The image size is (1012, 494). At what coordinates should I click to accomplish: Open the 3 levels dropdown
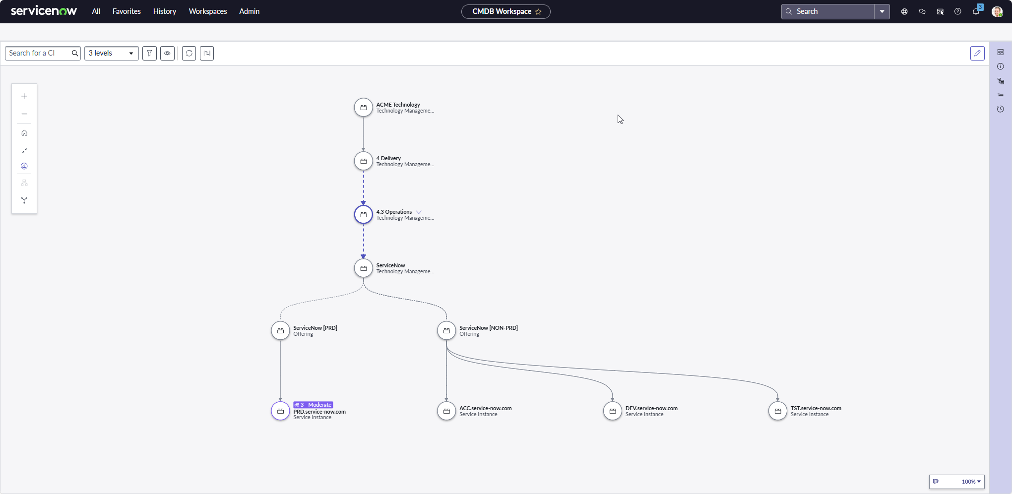click(112, 53)
